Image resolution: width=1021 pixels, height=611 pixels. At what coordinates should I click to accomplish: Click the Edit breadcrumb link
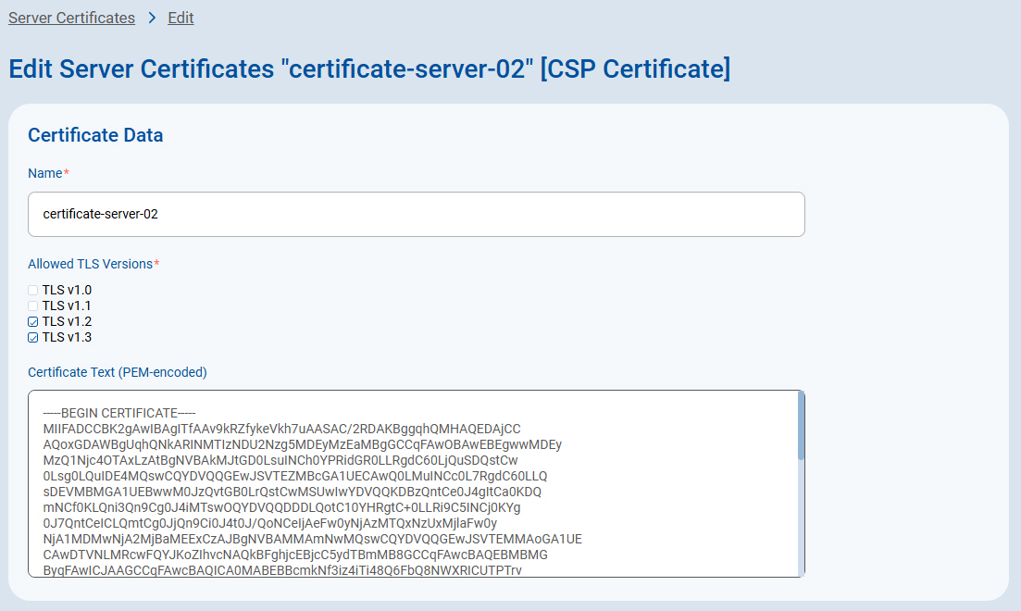(x=181, y=18)
